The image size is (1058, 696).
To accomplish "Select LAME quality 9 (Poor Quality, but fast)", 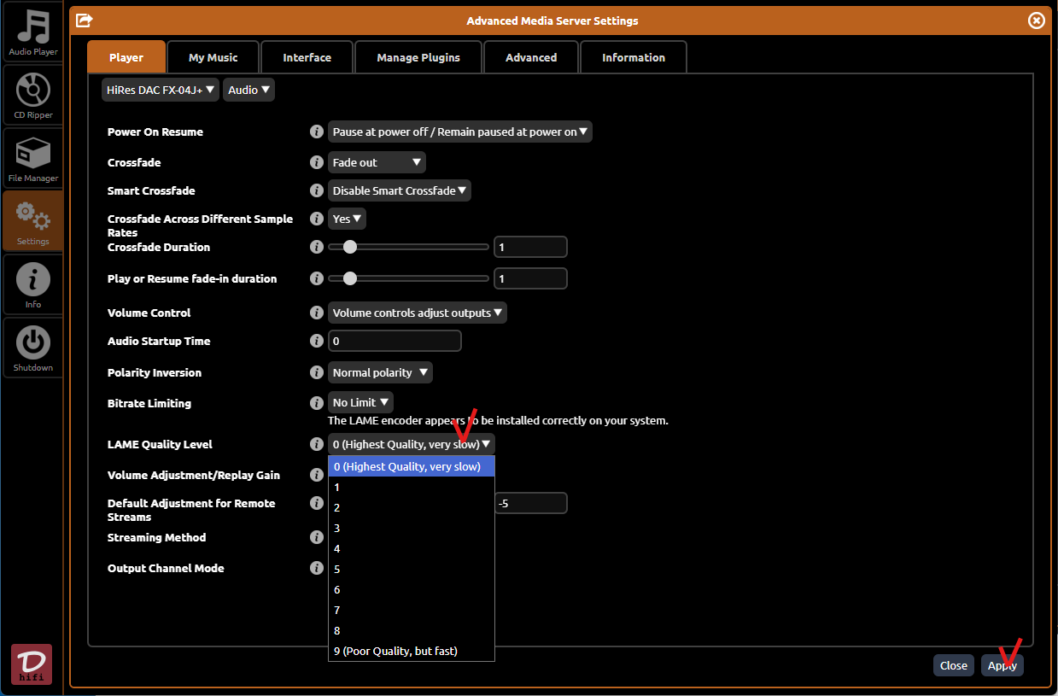I will tap(395, 651).
